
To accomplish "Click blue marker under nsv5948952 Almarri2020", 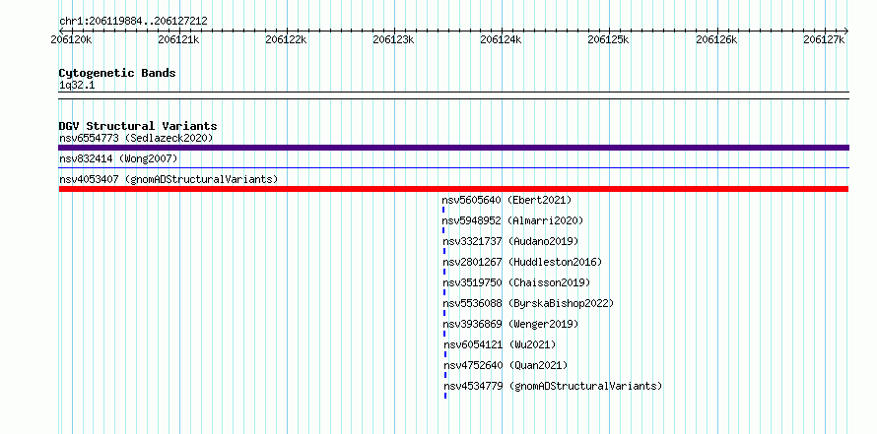I will 443,230.
